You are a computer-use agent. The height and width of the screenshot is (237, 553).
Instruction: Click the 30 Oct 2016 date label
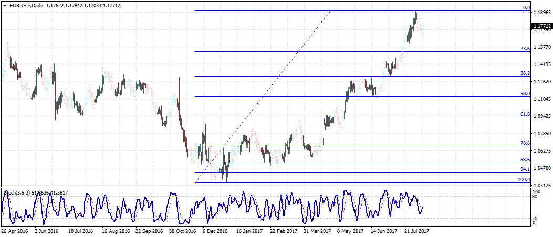pyautogui.click(x=183, y=230)
